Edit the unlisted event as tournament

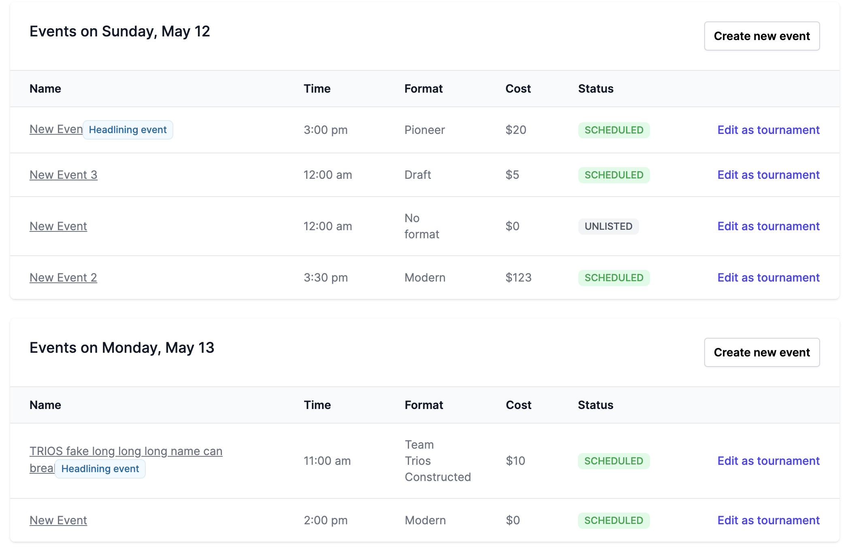coord(768,226)
